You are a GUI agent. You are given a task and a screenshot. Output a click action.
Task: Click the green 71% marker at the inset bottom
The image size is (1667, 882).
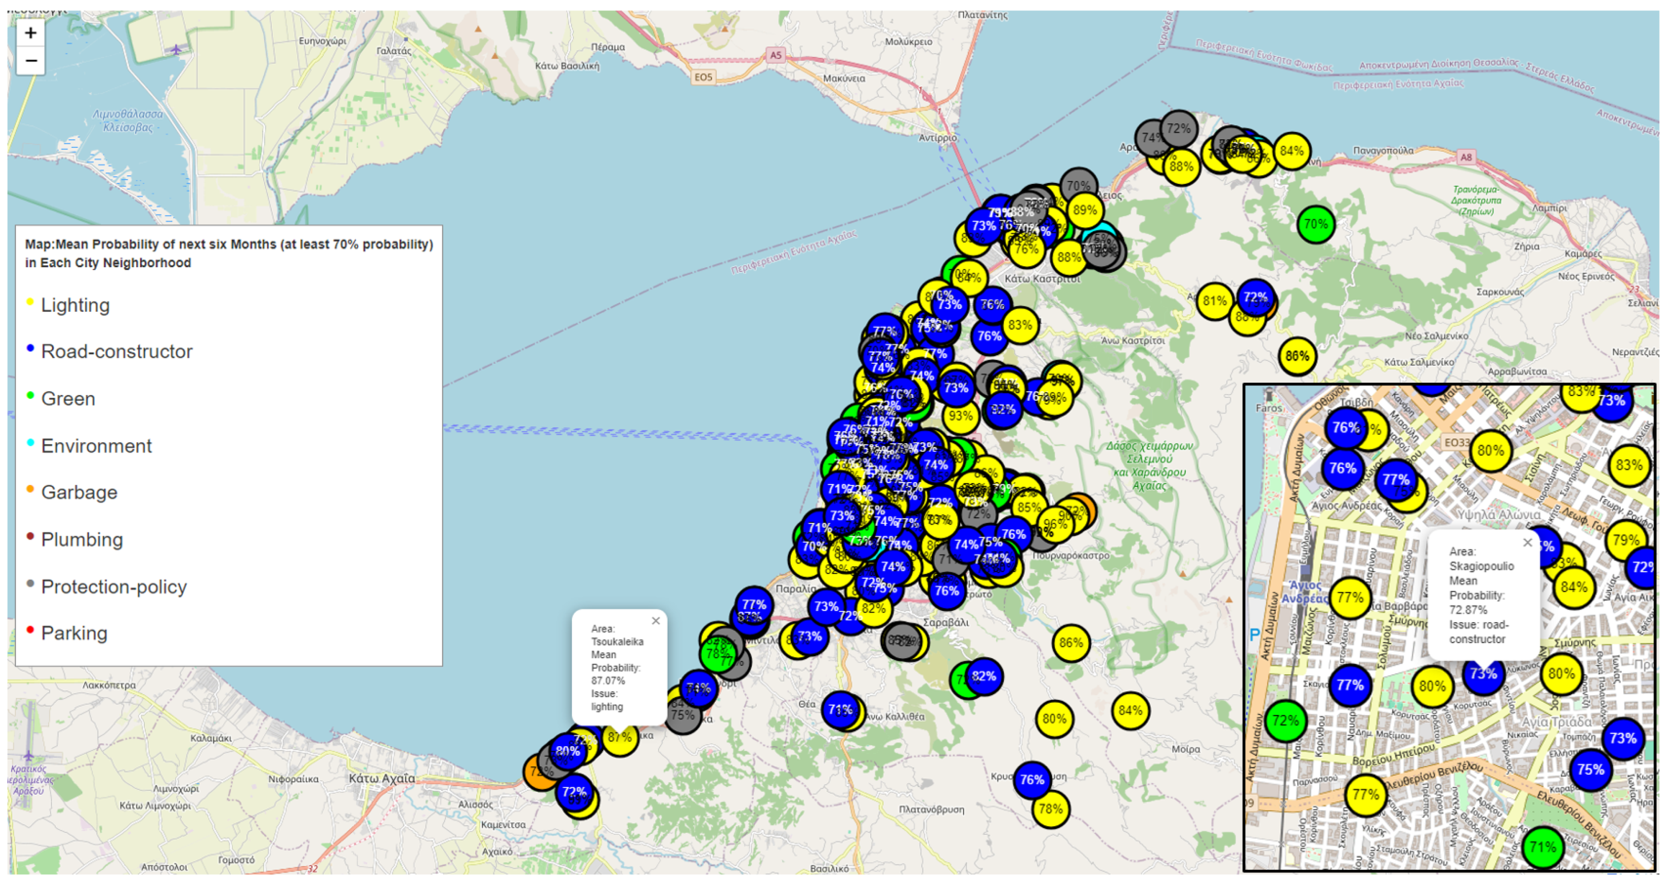1543,846
